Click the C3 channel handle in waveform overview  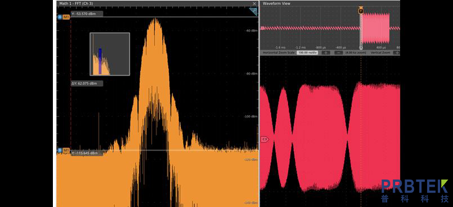click(263, 28)
